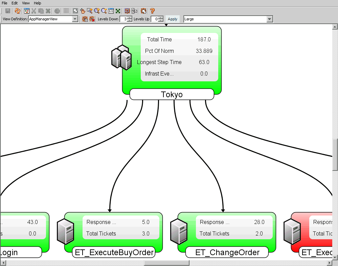Toggle the grid display icon
The width and height of the screenshot is (338, 266).
coord(66,11)
